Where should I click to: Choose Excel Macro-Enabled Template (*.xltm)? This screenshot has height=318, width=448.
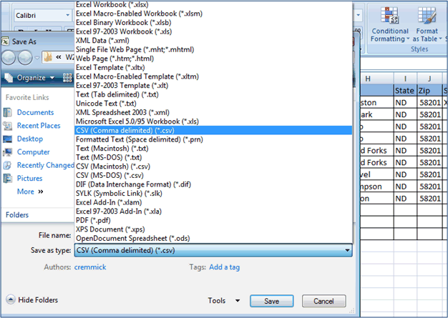(x=213, y=76)
